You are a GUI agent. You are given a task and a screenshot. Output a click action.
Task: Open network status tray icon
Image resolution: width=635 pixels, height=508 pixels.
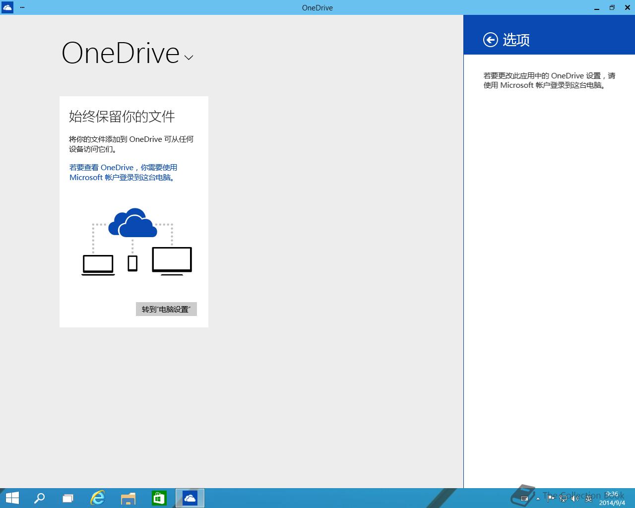pyautogui.click(x=563, y=499)
